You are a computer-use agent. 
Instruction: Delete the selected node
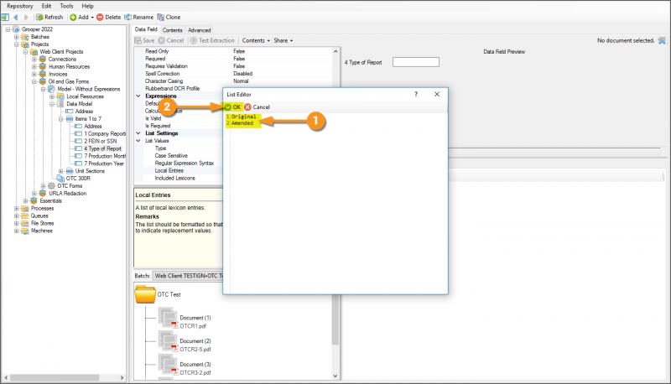pyautogui.click(x=109, y=17)
